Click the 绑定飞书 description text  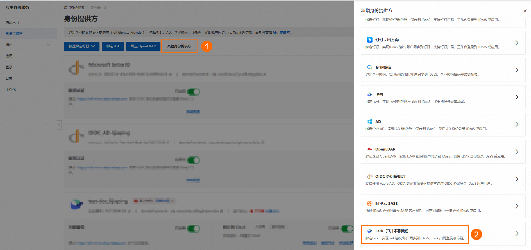[x=416, y=102]
